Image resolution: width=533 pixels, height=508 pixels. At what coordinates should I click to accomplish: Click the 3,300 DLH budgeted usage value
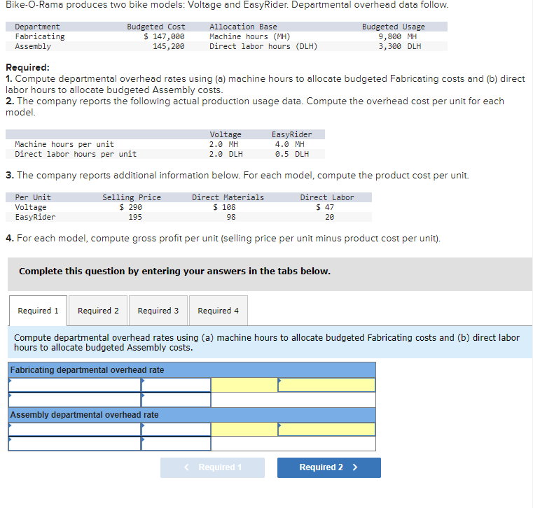[x=400, y=46]
